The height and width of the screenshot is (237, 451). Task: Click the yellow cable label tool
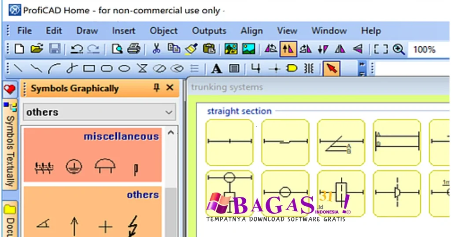(x=292, y=68)
